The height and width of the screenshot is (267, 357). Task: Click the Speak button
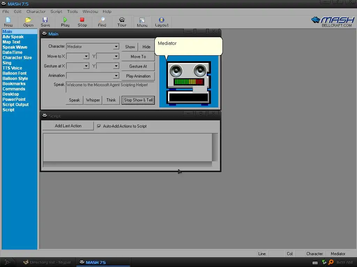pos(75,100)
